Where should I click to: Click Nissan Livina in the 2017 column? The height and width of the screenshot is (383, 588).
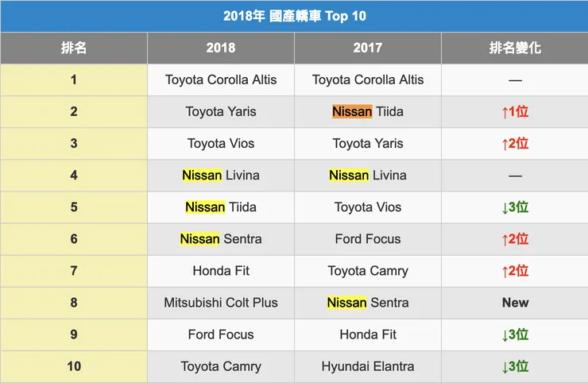(368, 176)
